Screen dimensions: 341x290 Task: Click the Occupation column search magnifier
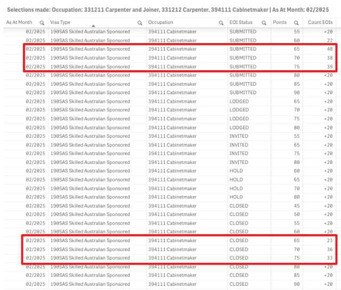221,23
